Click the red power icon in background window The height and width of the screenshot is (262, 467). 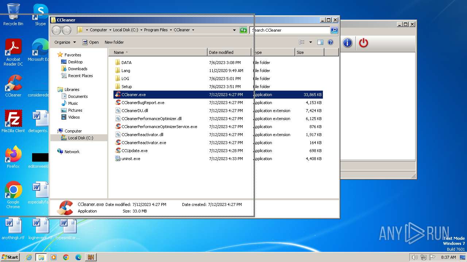tap(363, 43)
